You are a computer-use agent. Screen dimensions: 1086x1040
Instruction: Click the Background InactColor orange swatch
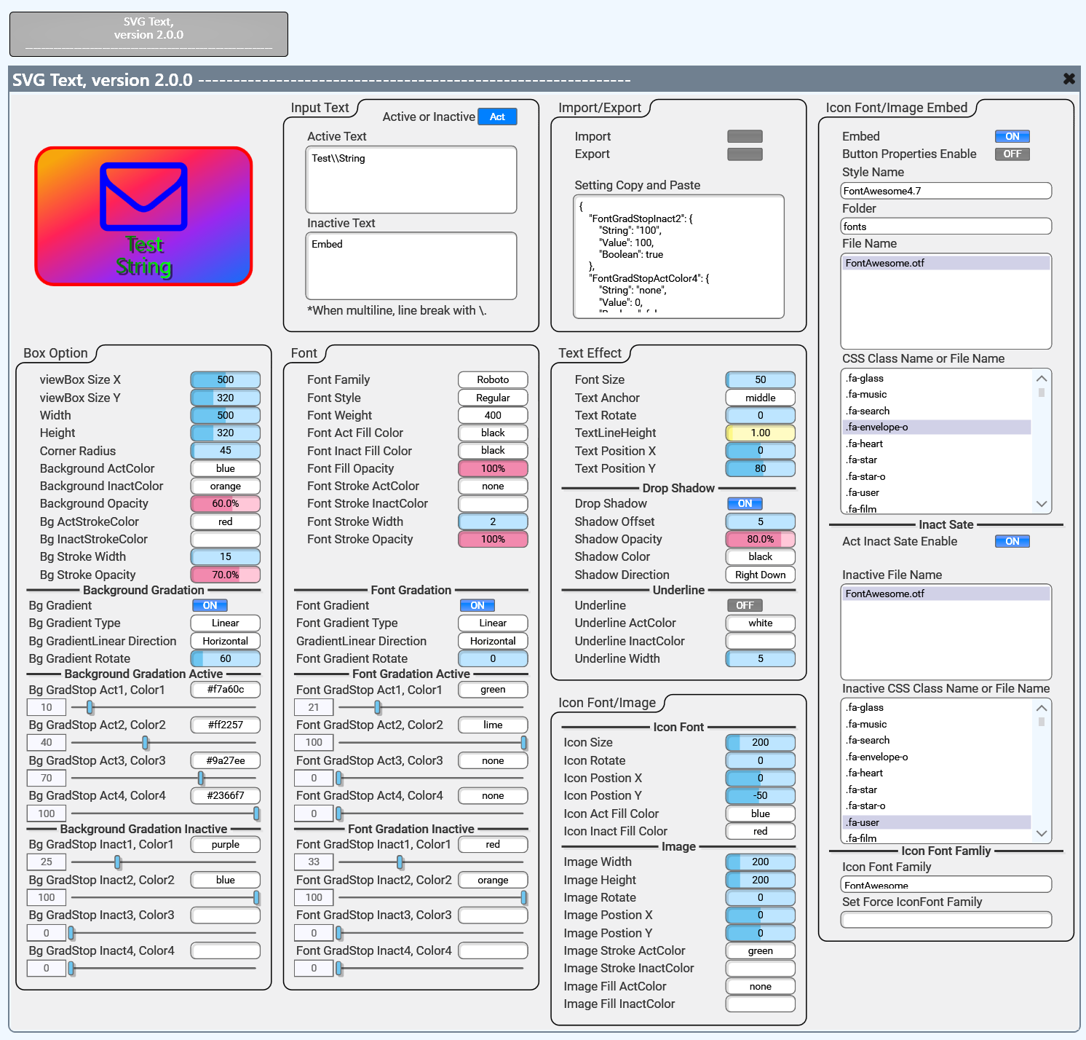[226, 486]
